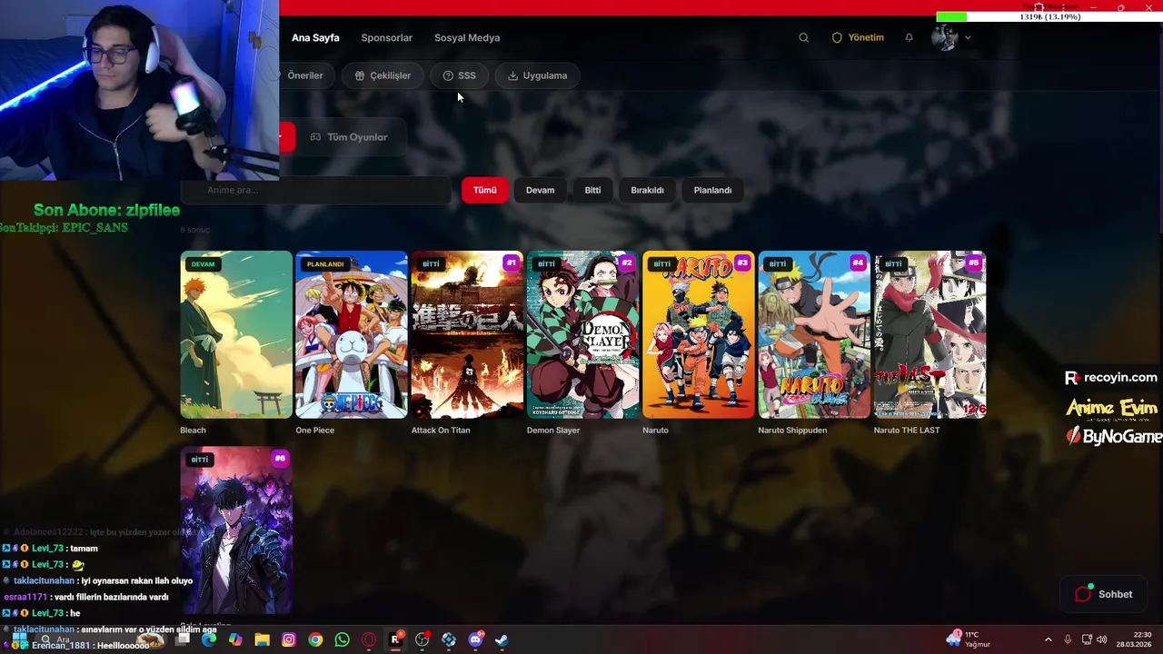The height and width of the screenshot is (654, 1163).
Task: Open the user avatar profile picture
Action: pos(944,37)
